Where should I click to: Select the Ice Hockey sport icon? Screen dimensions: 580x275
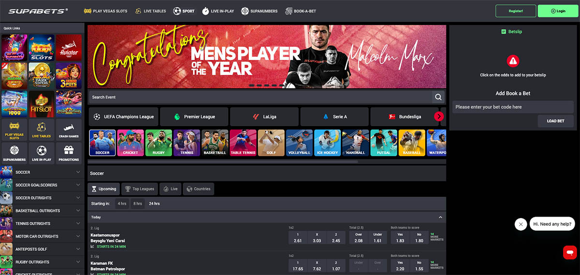click(x=327, y=143)
